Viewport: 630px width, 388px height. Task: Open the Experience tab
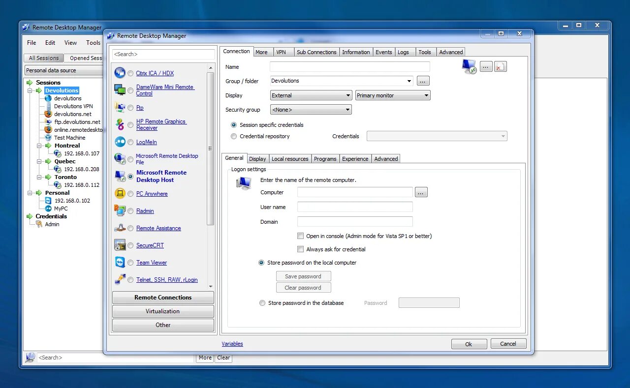pos(355,159)
